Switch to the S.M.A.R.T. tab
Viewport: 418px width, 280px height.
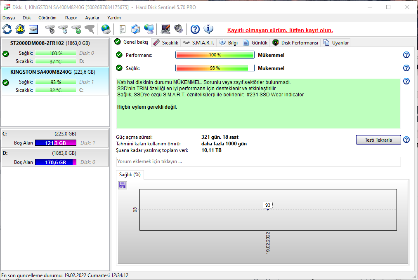point(198,43)
